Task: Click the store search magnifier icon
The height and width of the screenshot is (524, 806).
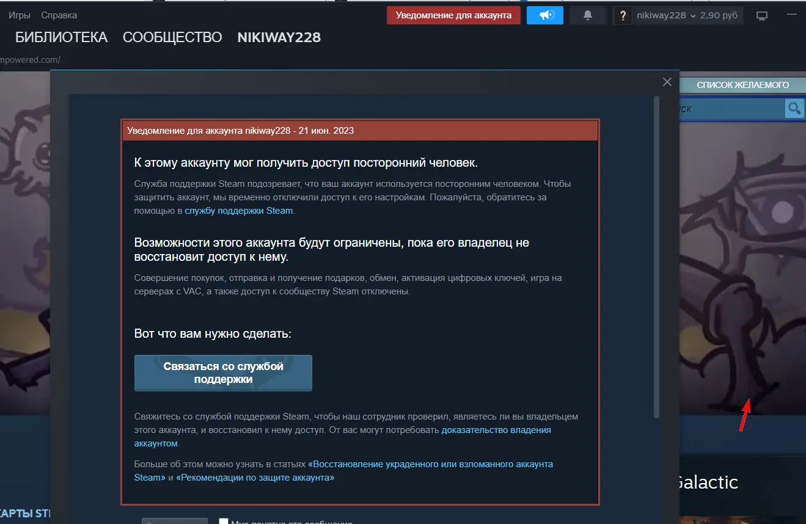Action: [x=794, y=109]
